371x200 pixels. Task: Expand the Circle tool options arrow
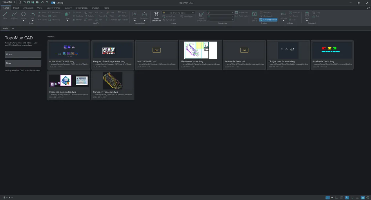pos(23,21)
